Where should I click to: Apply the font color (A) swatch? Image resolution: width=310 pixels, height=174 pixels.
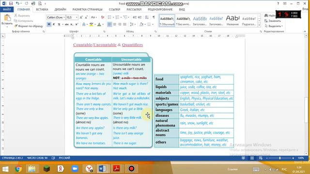click(99, 24)
